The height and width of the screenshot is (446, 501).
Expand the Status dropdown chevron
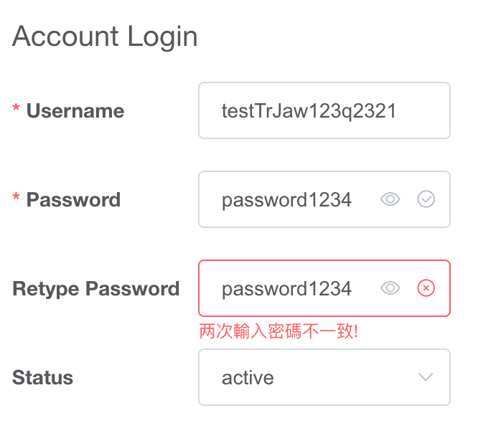click(x=426, y=376)
